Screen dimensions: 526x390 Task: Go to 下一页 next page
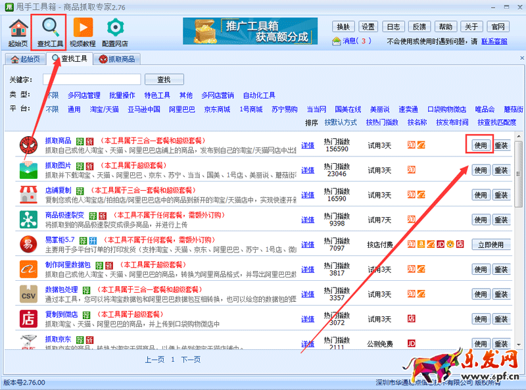coord(190,360)
